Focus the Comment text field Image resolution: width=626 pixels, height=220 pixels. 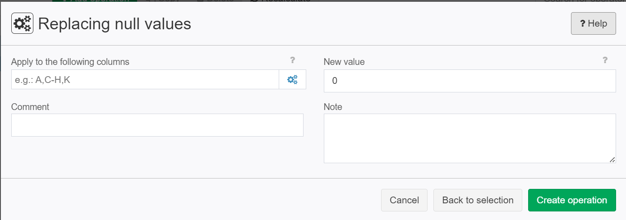(157, 125)
